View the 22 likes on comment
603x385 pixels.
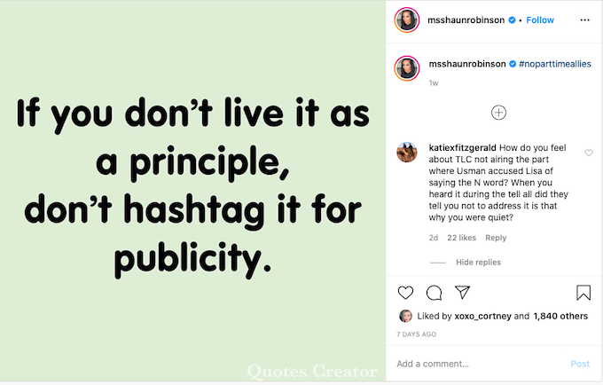coord(461,238)
